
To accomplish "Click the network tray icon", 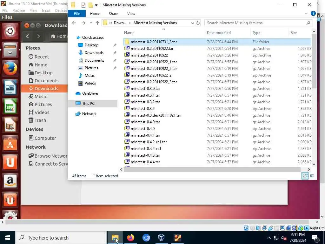I will tap(276, 238).
